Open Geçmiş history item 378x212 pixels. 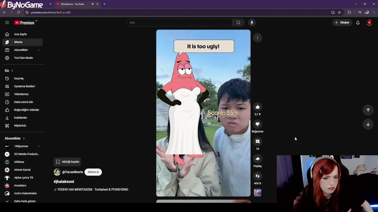coord(22,79)
